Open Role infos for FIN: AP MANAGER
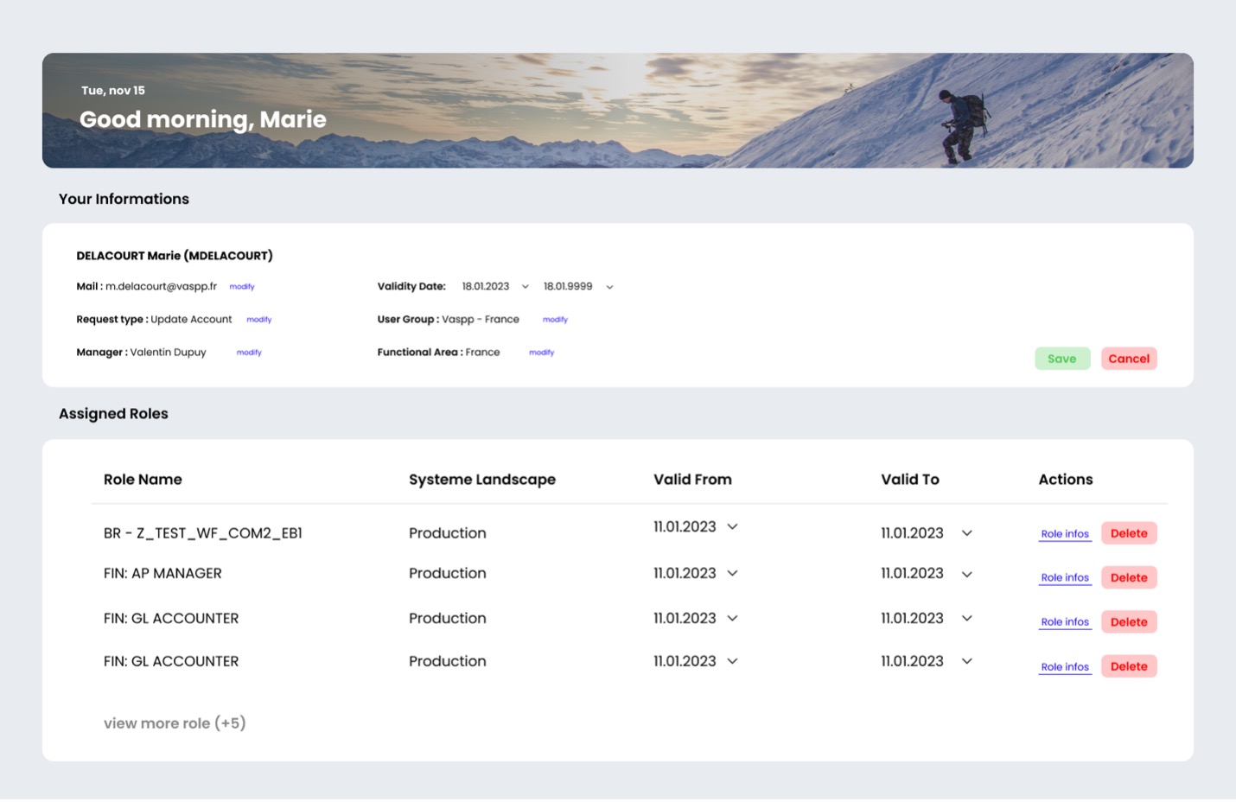This screenshot has width=1236, height=802. click(1065, 577)
